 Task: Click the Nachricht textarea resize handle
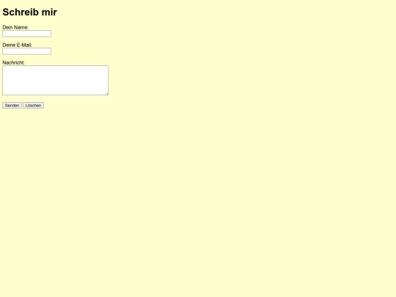(107, 93)
